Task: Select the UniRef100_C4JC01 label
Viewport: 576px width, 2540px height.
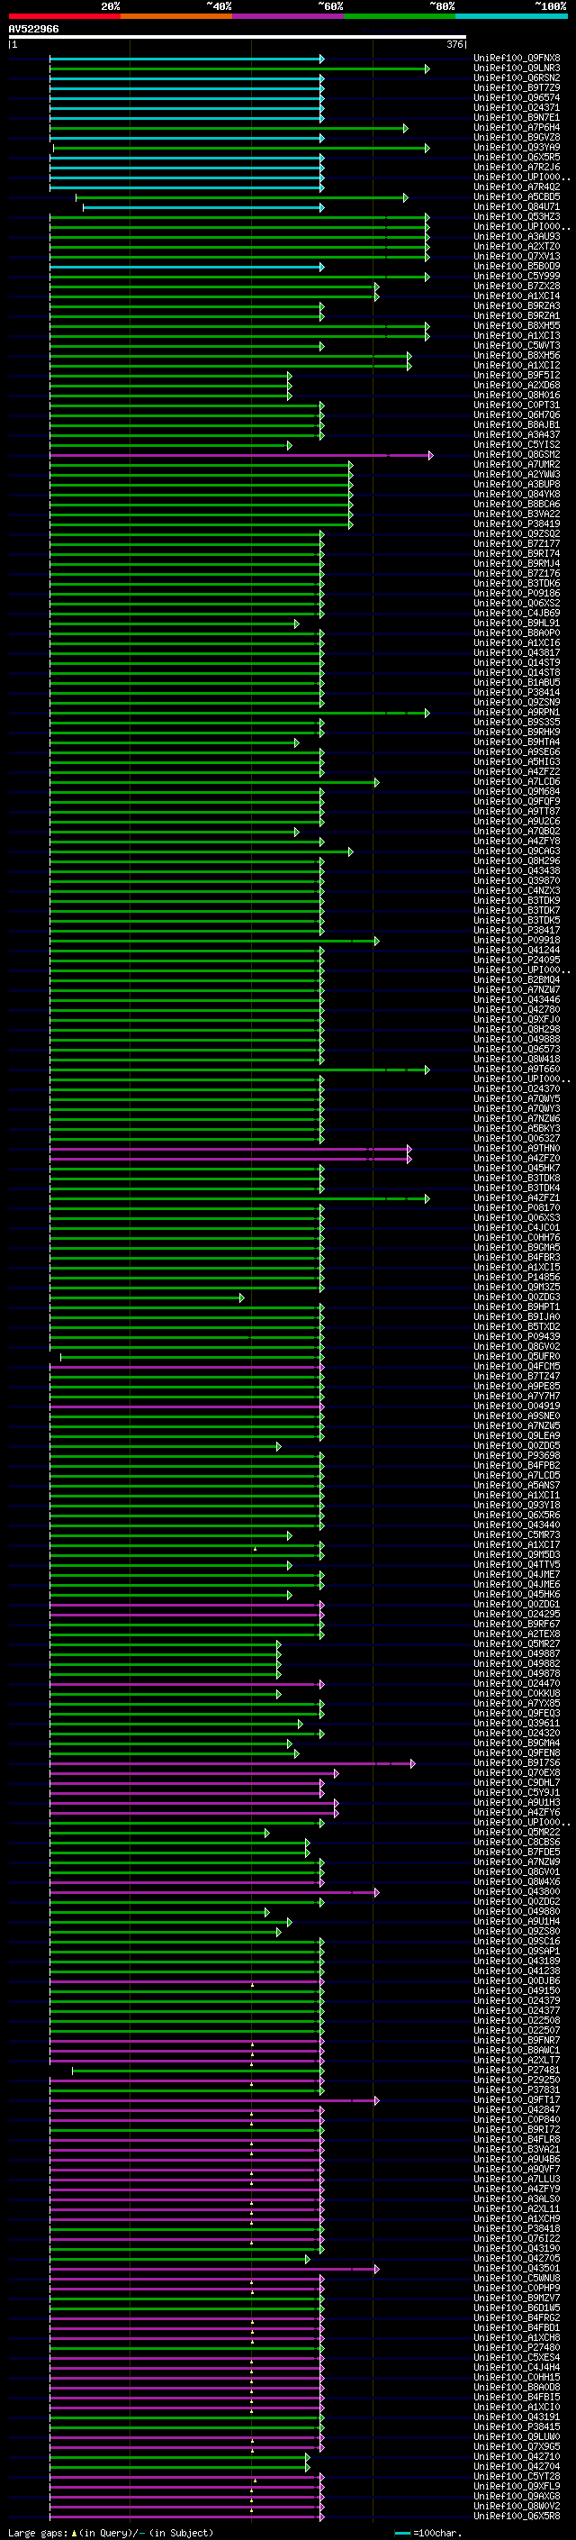Action: pos(517,1226)
